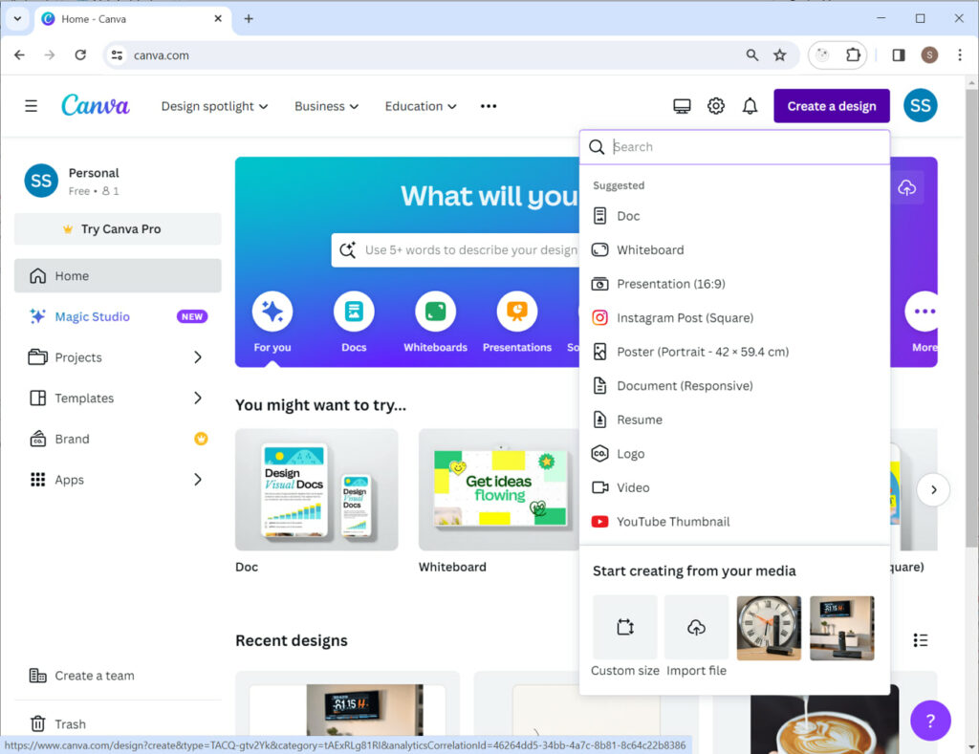Choose YouTube Thumbnail from the suggested list
The height and width of the screenshot is (754, 979).
(672, 522)
